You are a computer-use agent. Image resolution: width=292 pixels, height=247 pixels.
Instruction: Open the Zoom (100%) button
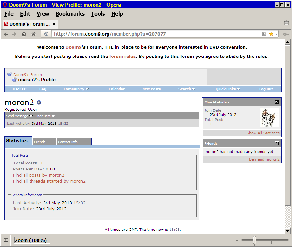point(32,240)
